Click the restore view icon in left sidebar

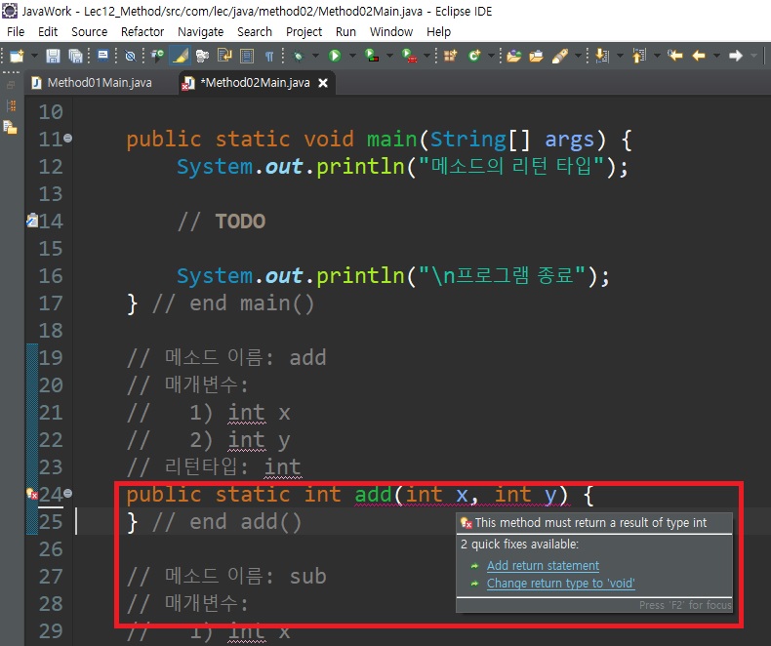click(11, 85)
